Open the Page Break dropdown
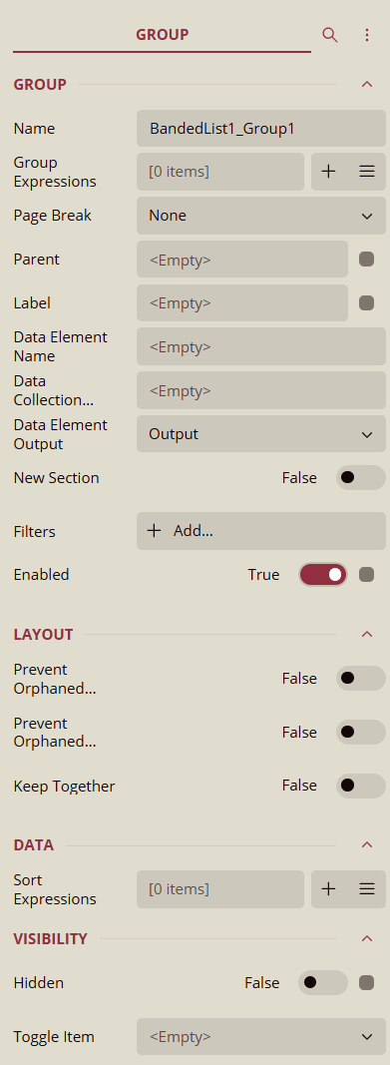Viewport: 390px width, 1065px height. coord(261,216)
